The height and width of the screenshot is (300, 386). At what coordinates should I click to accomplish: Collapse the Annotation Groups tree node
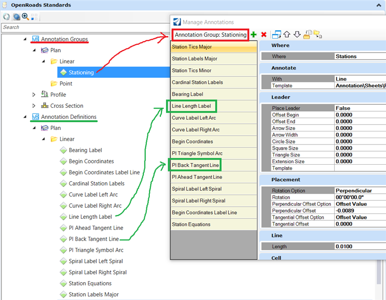25,39
